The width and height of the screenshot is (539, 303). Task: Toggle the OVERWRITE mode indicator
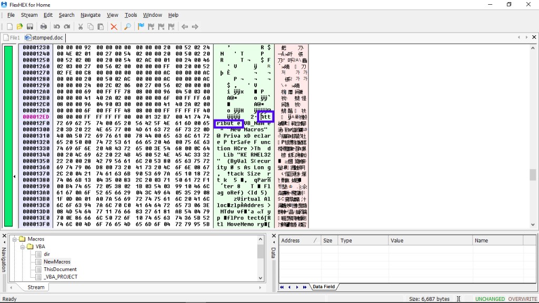(522, 299)
